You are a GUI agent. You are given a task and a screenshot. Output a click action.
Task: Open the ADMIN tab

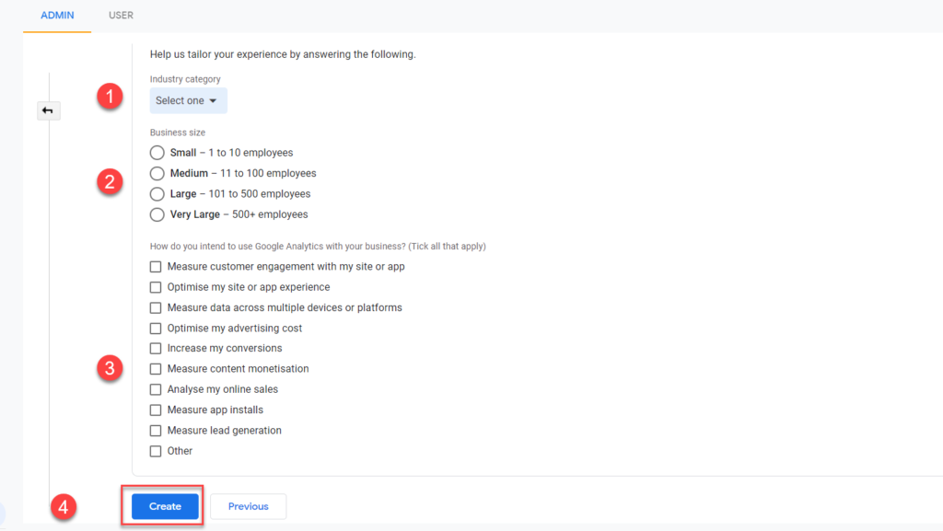[57, 16]
